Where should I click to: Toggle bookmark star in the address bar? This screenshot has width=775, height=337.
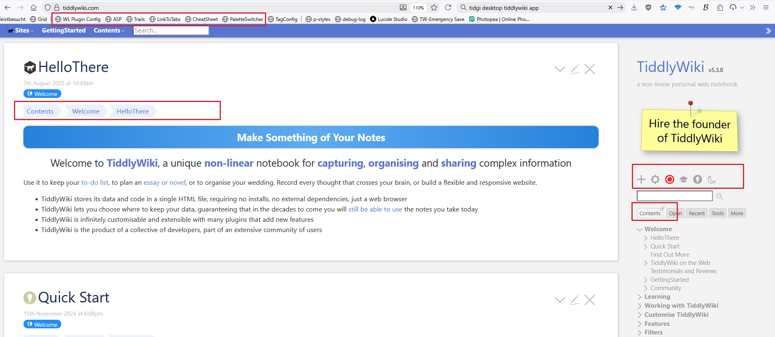point(434,7)
